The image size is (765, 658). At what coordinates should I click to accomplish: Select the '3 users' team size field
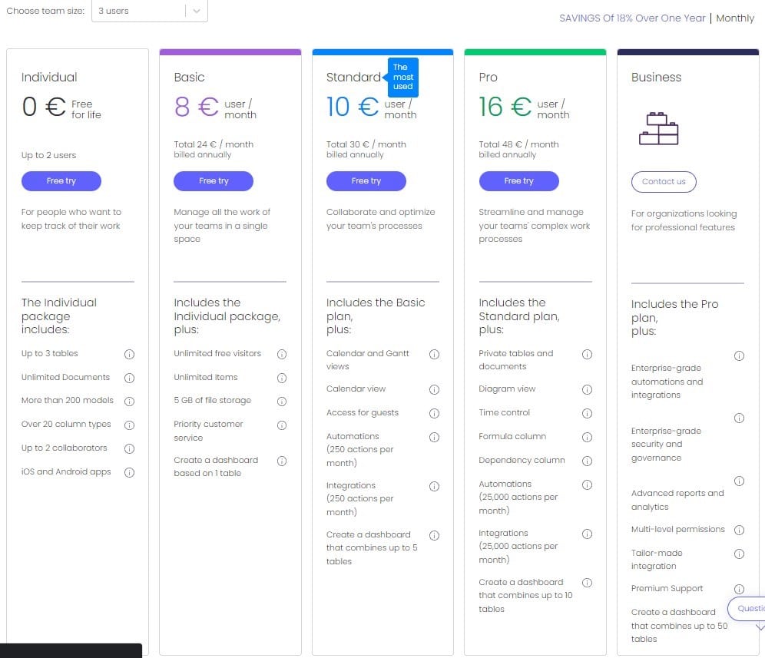149,11
